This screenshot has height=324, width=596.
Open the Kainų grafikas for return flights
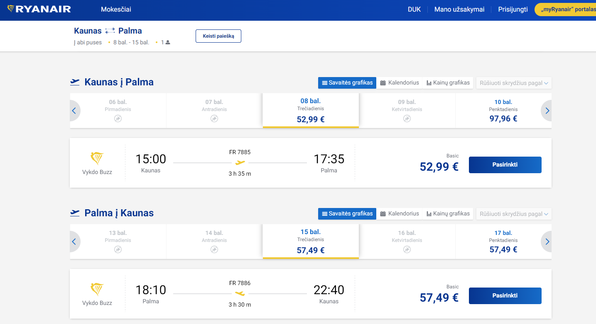[x=448, y=214]
